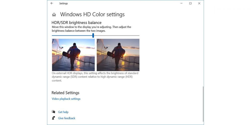Click the gray unfilled portion of slider
The width and height of the screenshot is (251, 125).
116,35
